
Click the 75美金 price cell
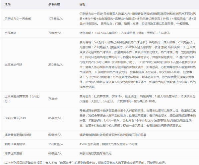pos(53,99)
